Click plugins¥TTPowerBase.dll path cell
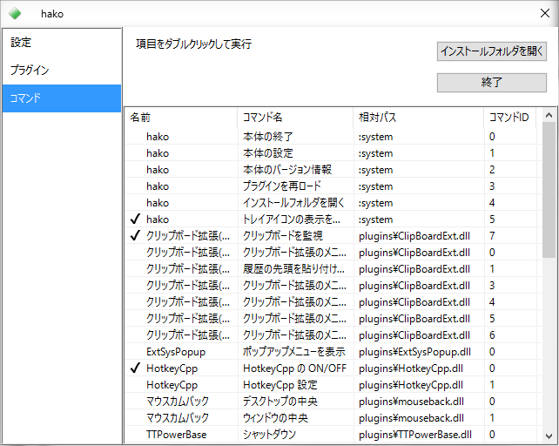 (x=415, y=435)
